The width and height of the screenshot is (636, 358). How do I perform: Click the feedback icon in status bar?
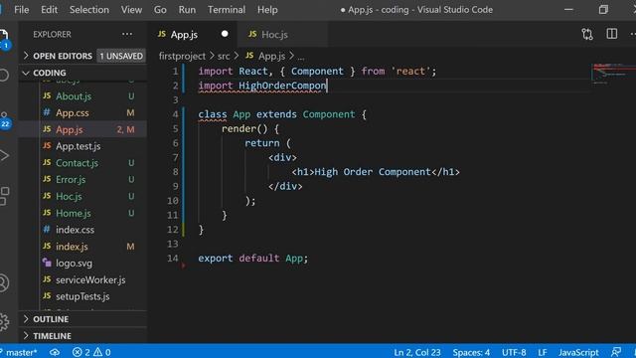616,352
